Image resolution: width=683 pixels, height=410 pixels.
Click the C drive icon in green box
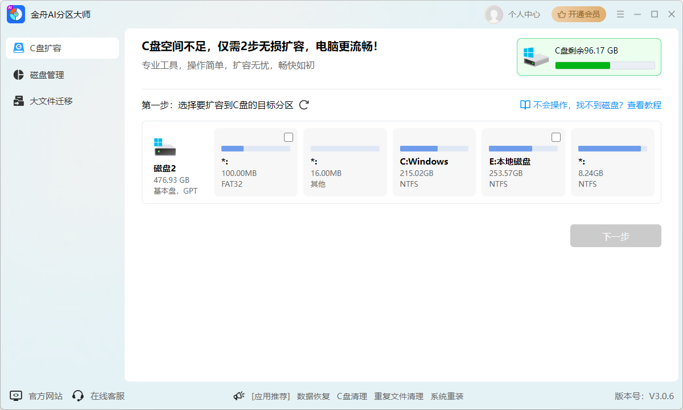(536, 57)
